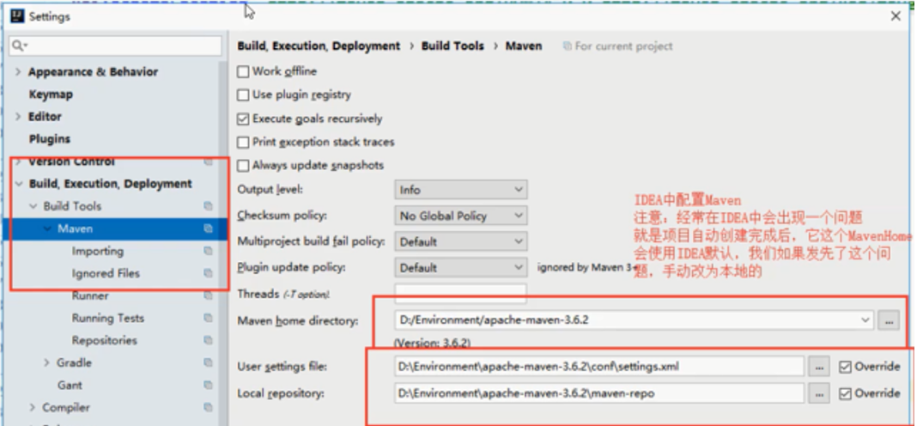917x426 pixels.
Task: Click project-level icon beside Ignored Files
Action: tap(208, 273)
